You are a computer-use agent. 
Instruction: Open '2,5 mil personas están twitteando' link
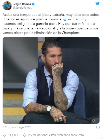56,135
